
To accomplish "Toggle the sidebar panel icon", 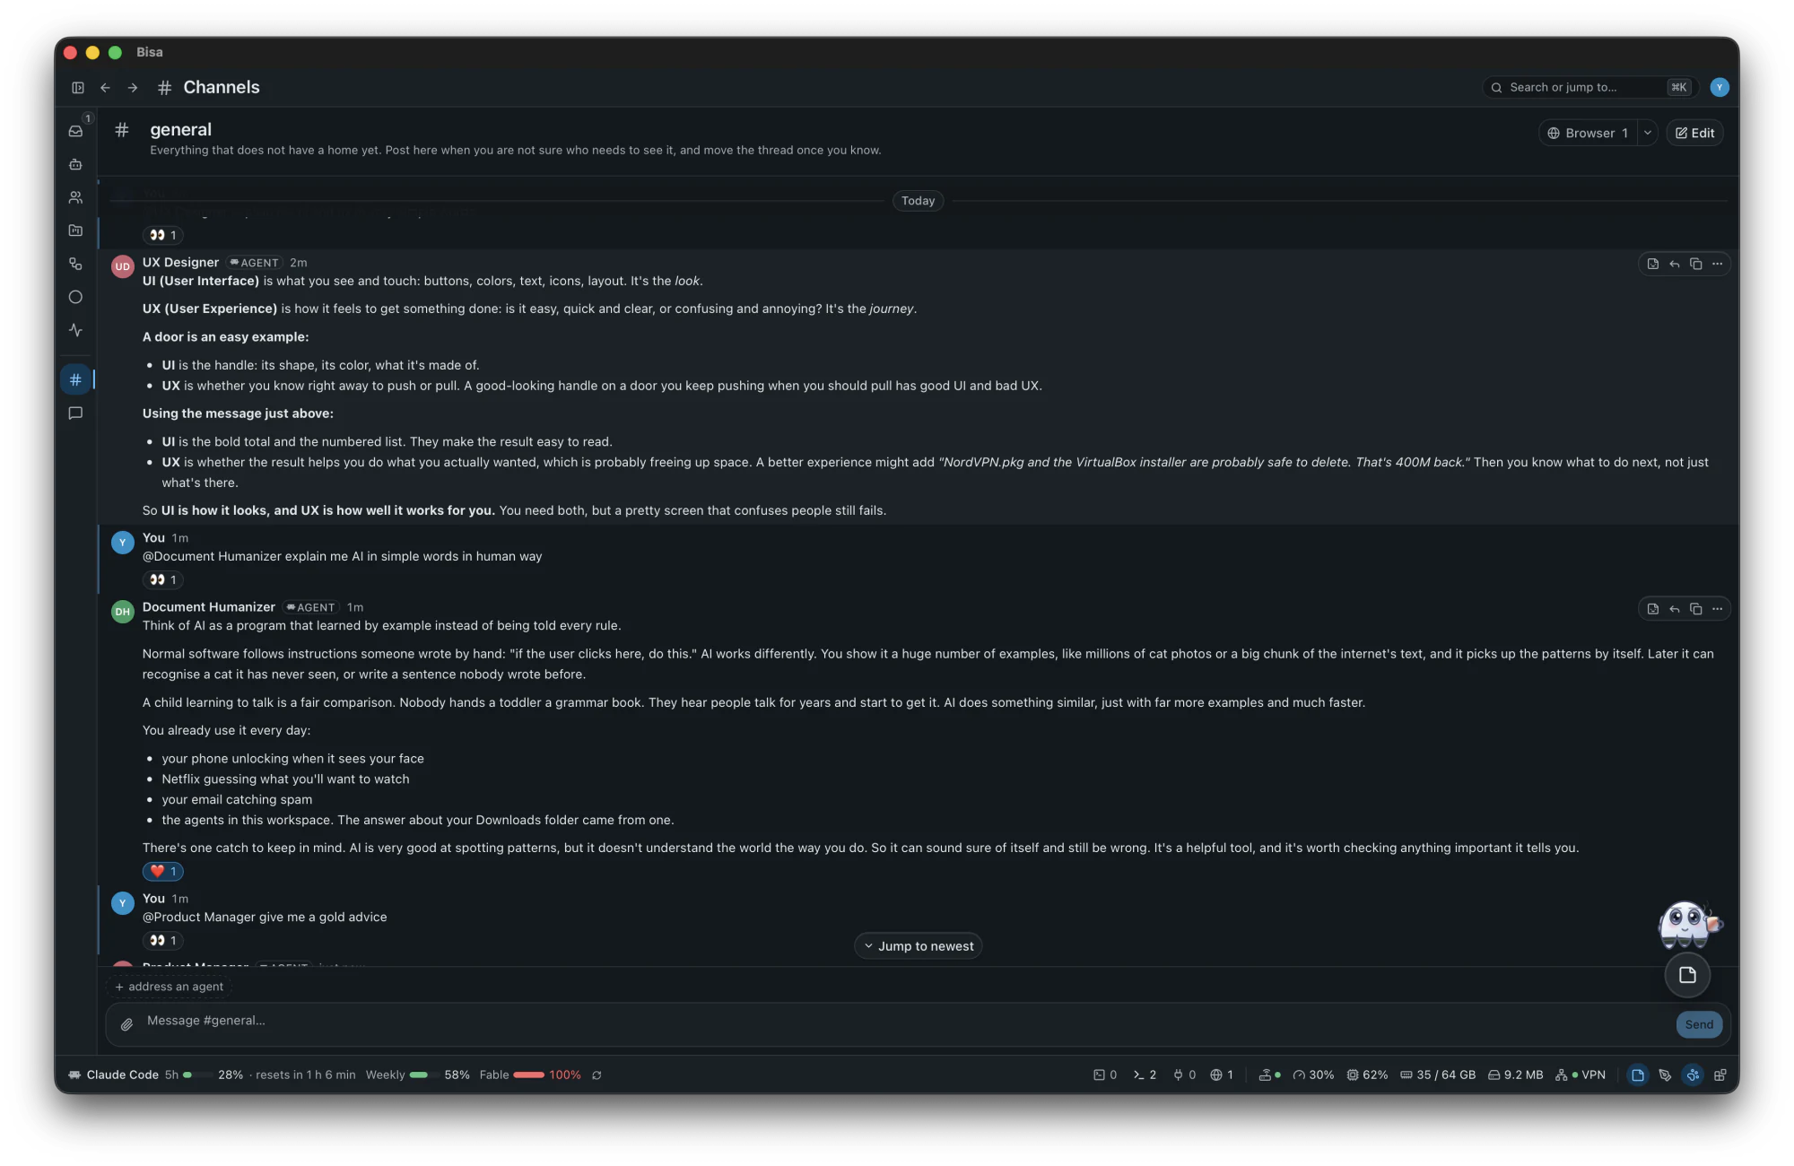I will tap(78, 87).
